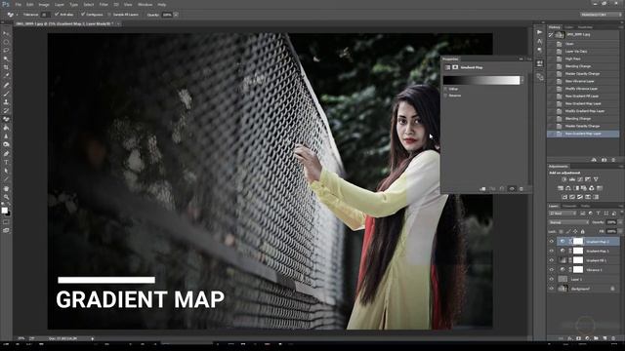This screenshot has width=625, height=351.
Task: Hide the Gradient Map 2 layer
Action: pyautogui.click(x=552, y=242)
